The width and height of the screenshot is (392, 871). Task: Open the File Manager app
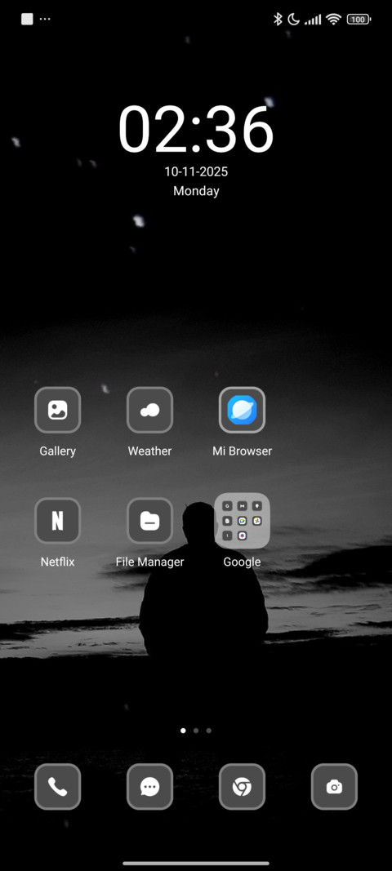pos(149,521)
